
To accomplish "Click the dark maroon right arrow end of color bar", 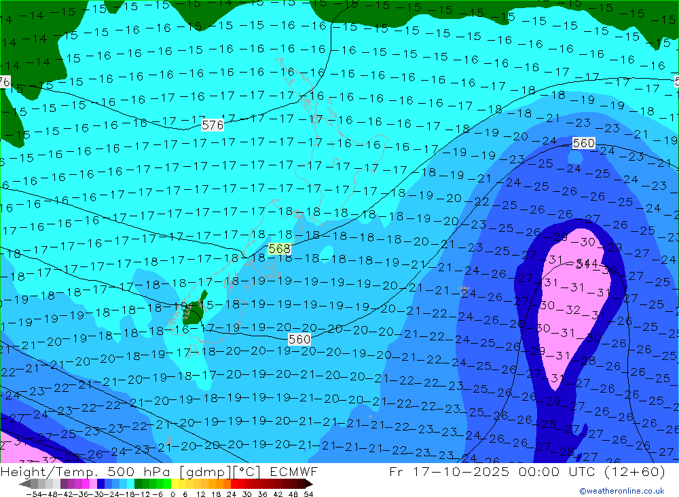I will point(309,484).
